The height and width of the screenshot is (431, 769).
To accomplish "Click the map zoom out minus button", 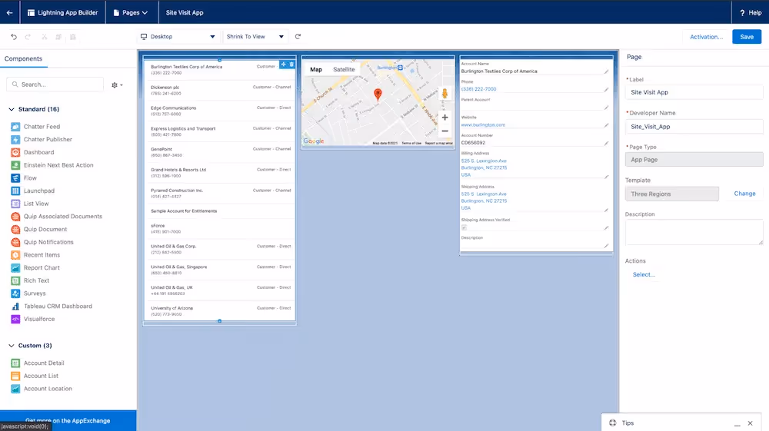I will click(444, 131).
